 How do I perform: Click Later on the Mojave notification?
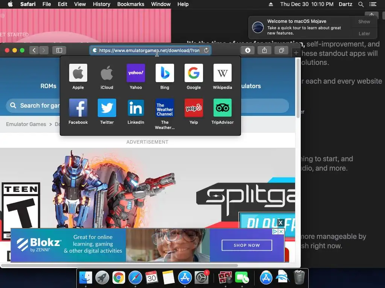tap(364, 33)
